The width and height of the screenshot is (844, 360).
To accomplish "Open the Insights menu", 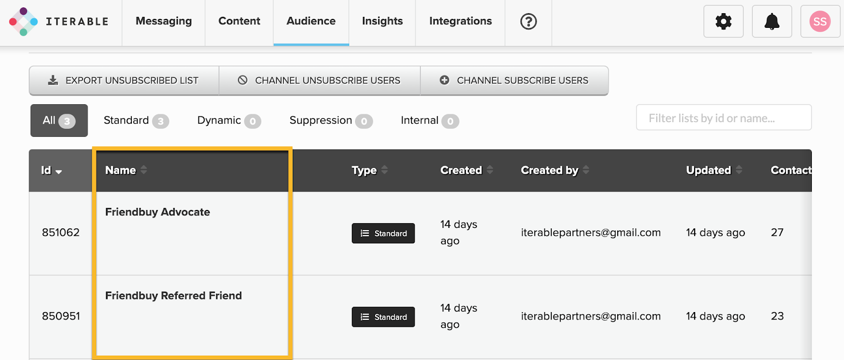I will click(382, 22).
